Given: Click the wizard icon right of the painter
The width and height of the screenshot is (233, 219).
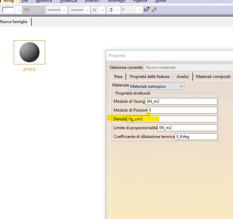Looking at the screenshot, I should [154, 10].
